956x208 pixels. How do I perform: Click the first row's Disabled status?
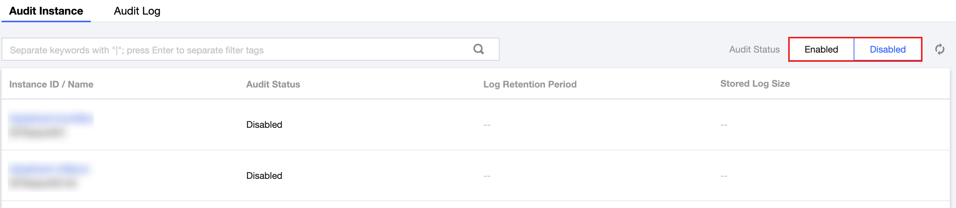pos(264,125)
